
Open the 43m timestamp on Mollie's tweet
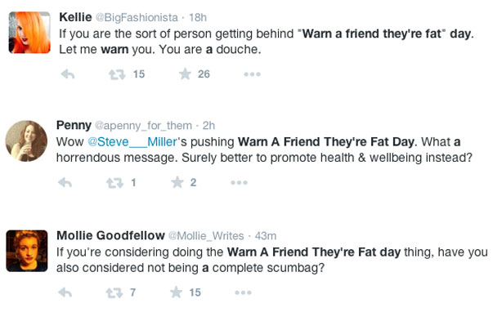tap(266, 236)
